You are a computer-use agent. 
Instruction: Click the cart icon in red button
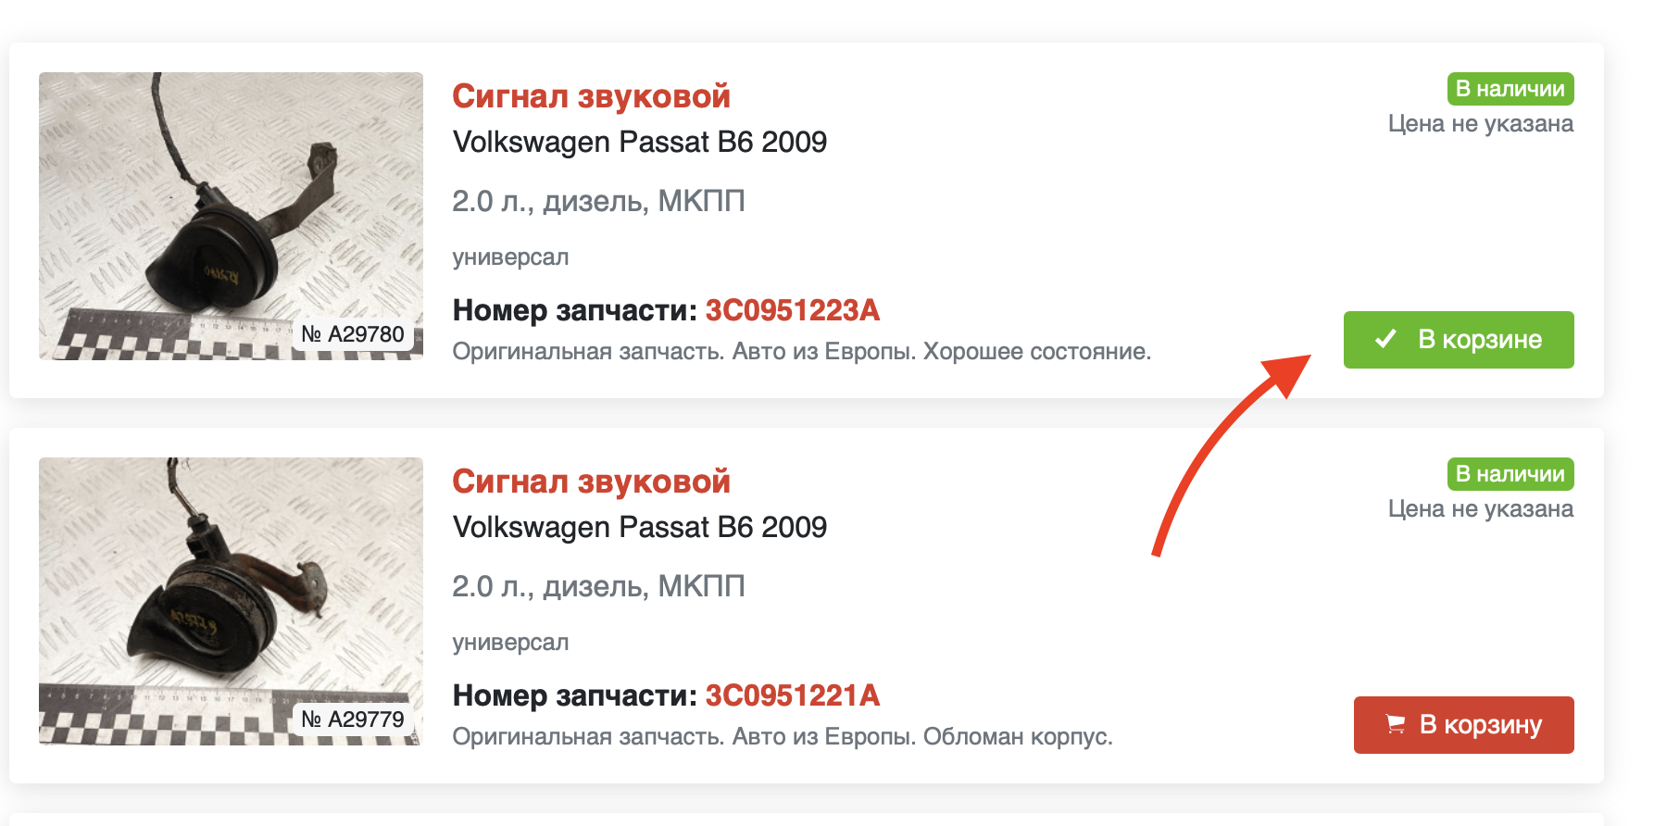tap(1396, 724)
